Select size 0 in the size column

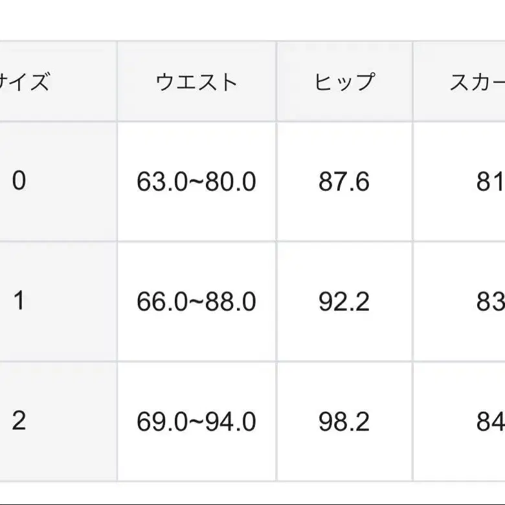click(19, 181)
